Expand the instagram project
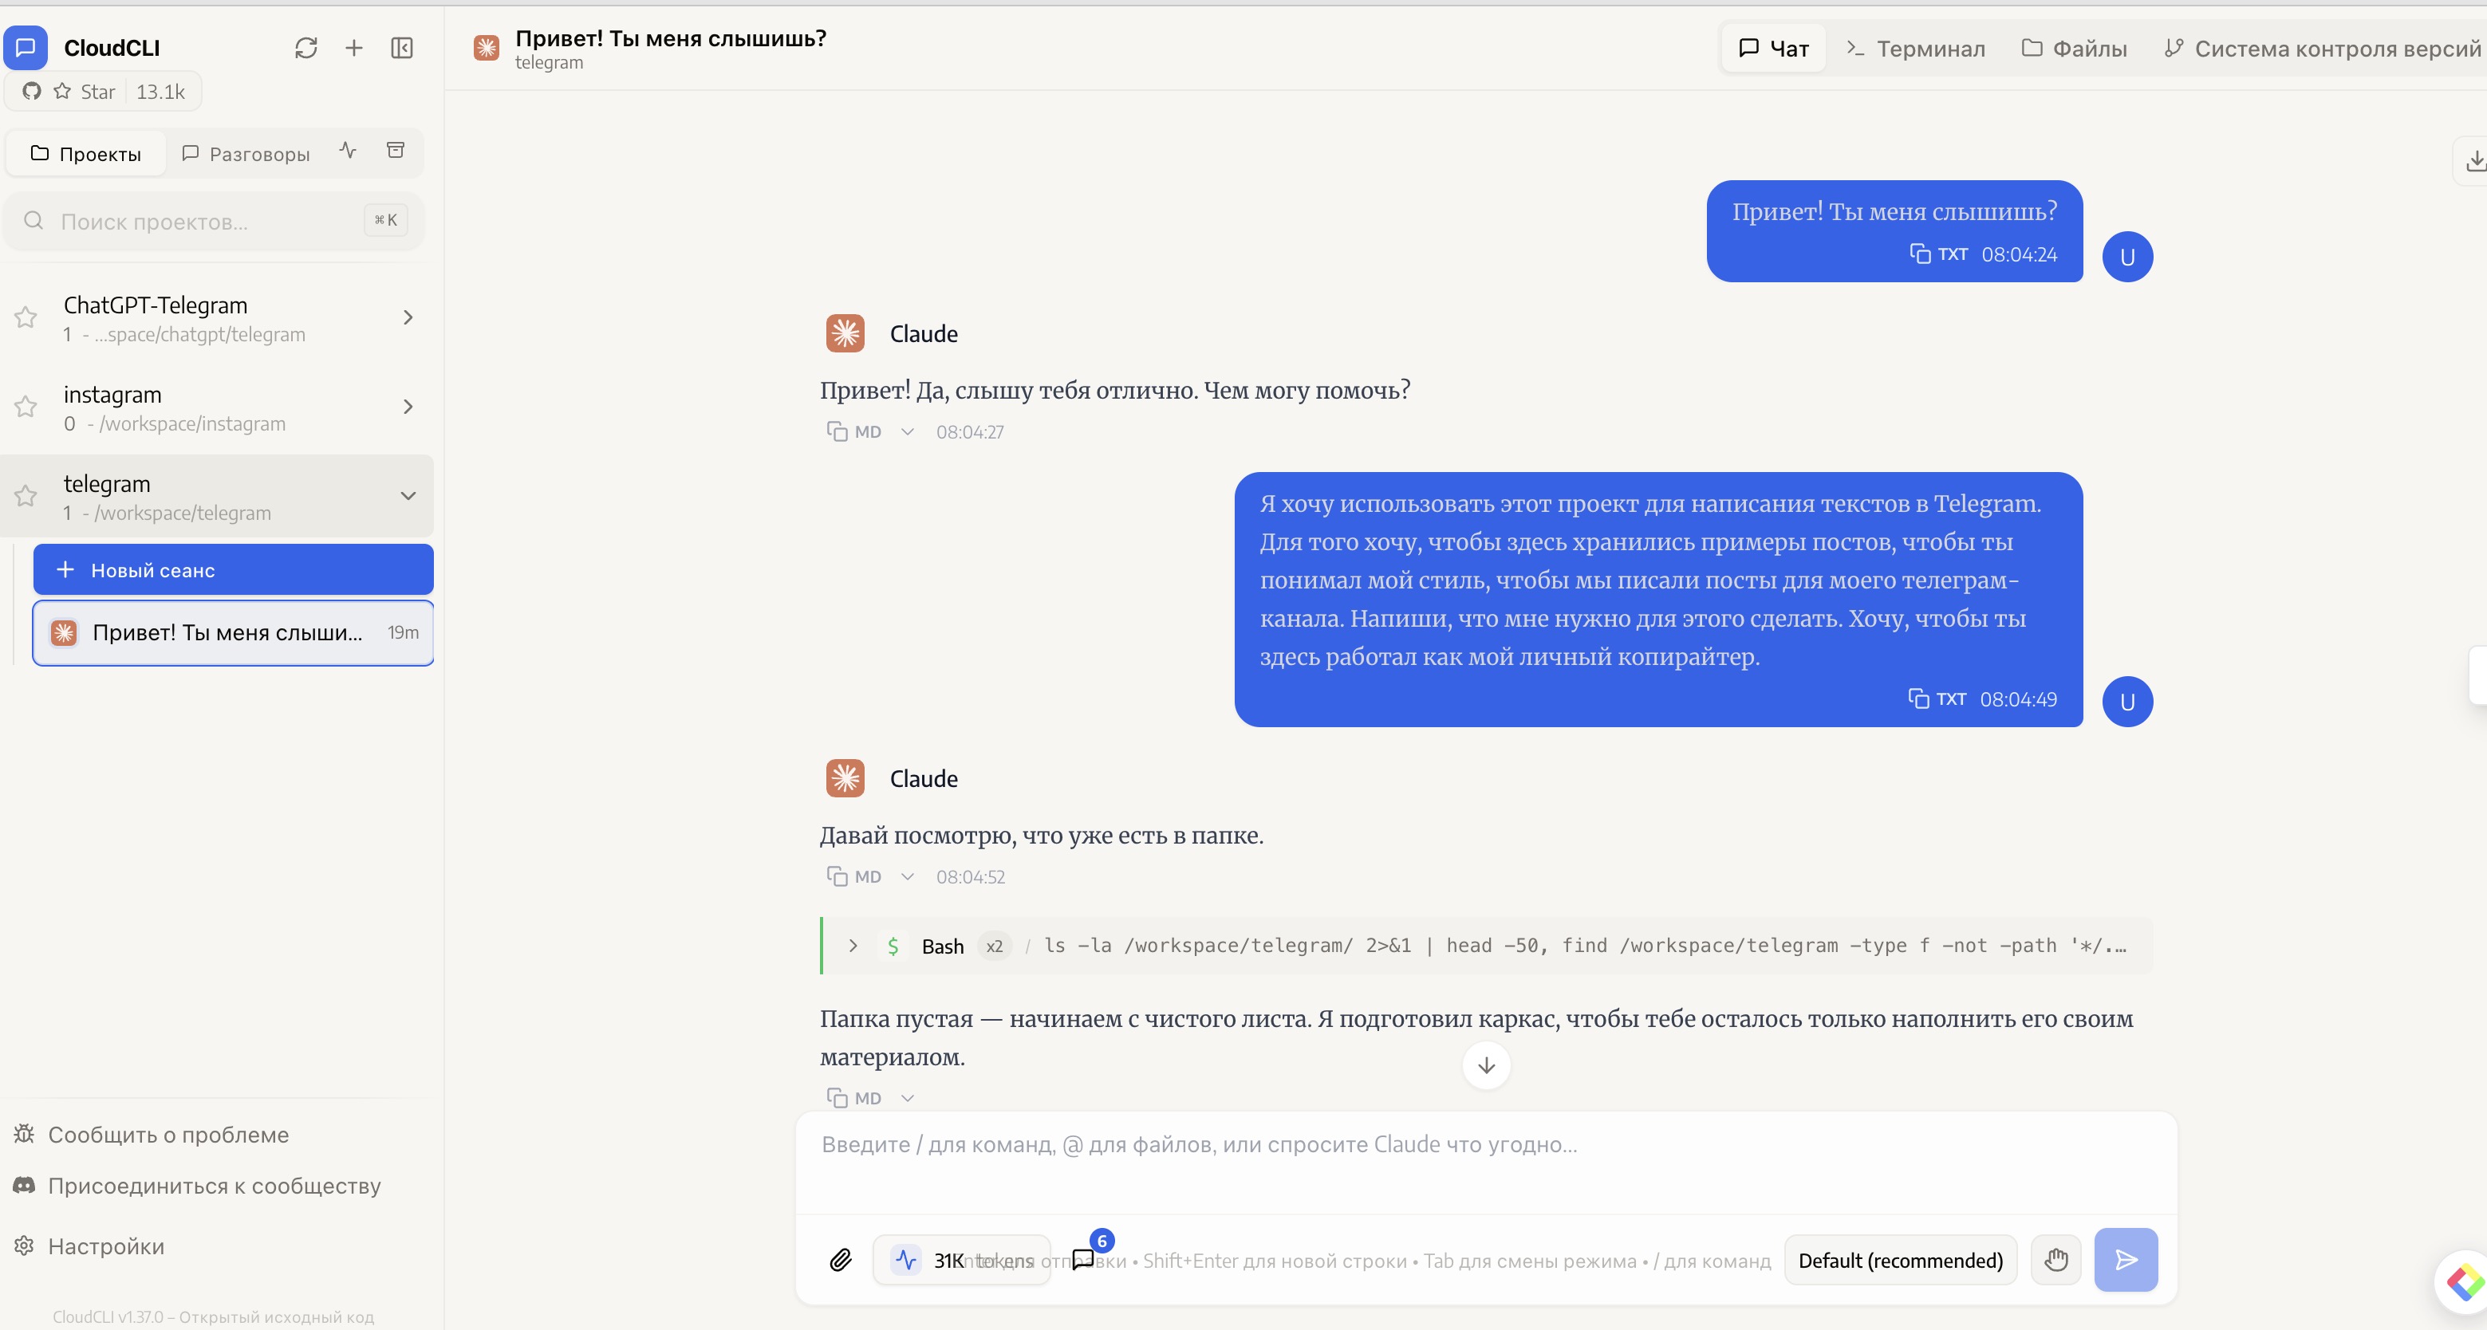This screenshot has height=1330, width=2487. [408, 407]
